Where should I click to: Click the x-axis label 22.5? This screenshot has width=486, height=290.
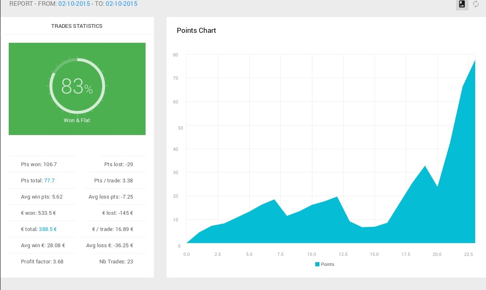click(468, 254)
